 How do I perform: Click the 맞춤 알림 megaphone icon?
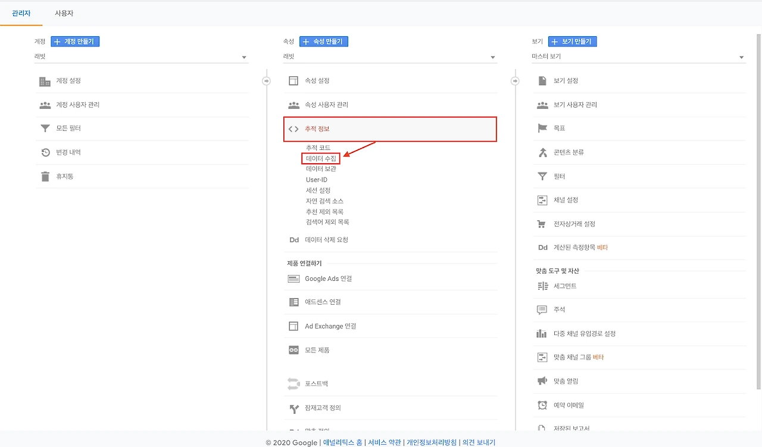point(542,381)
